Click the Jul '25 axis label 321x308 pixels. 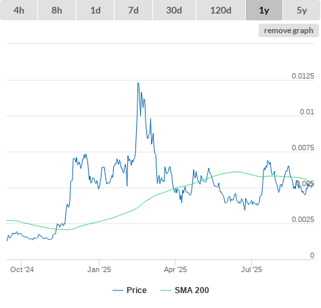251,269
